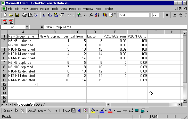Select cell containing N10-N12 depleted
This screenshot has height=119, width=188.
coord(23,71)
